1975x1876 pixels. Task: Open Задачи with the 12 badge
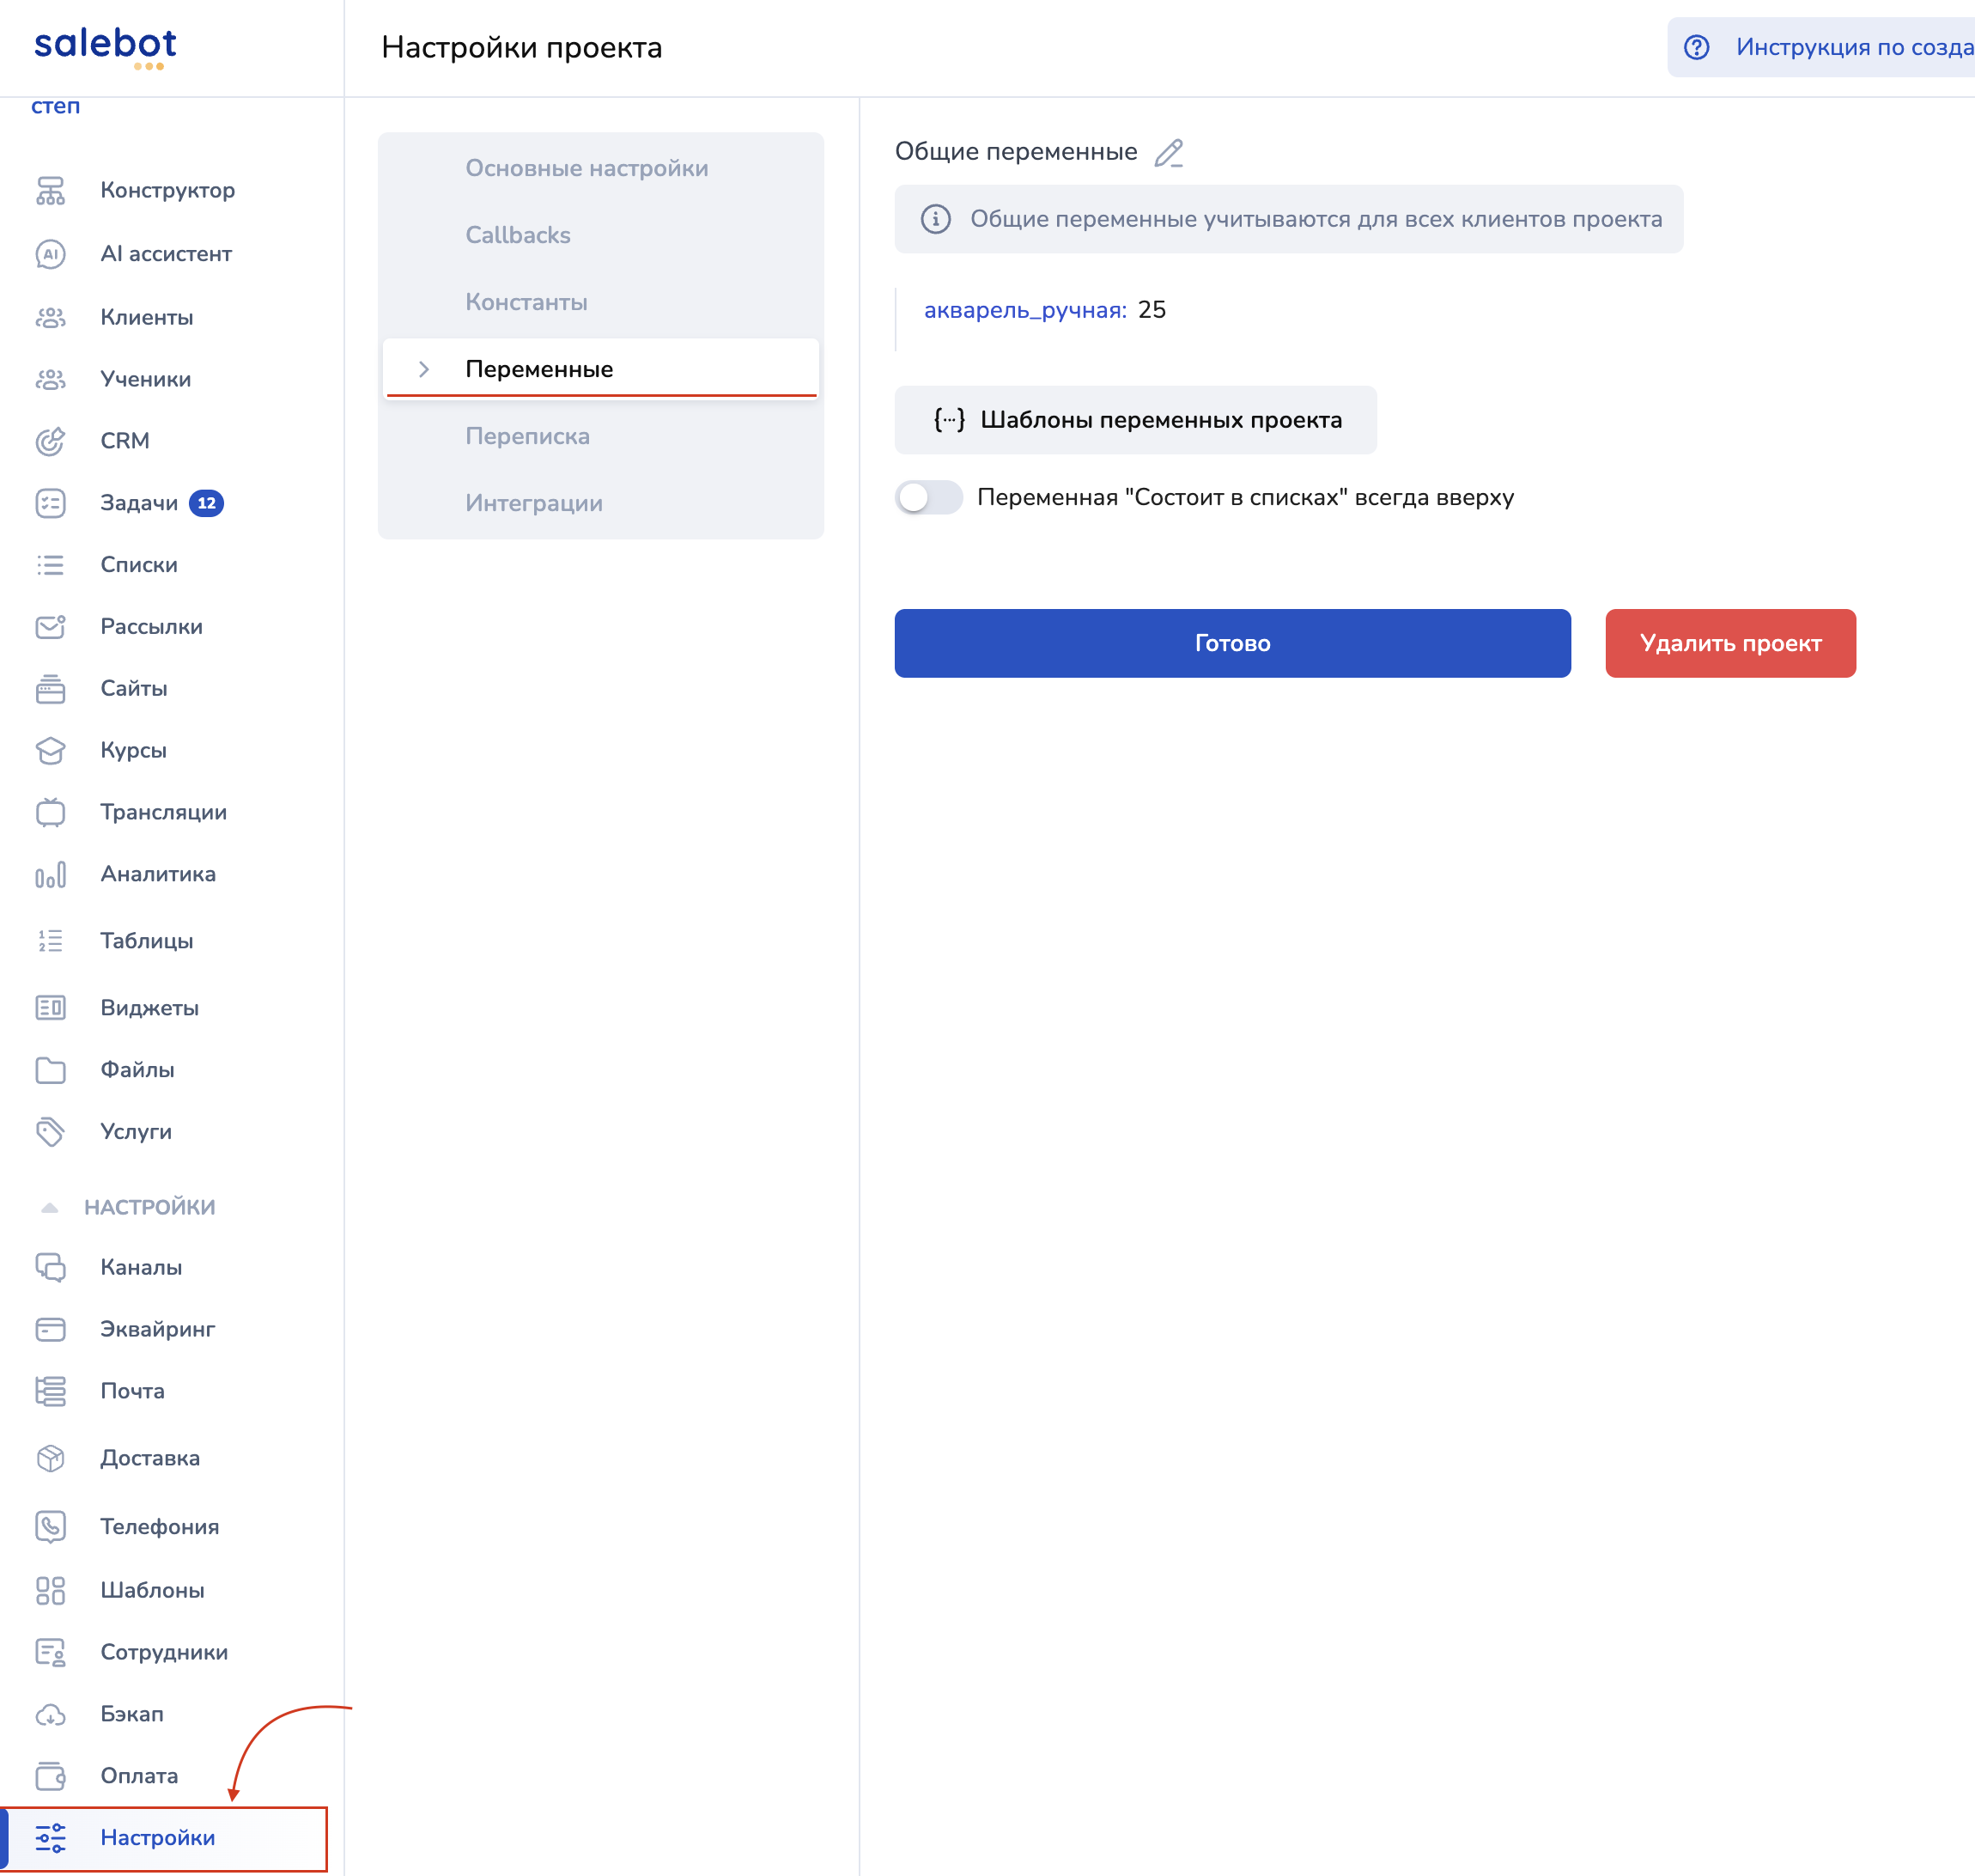(x=139, y=503)
